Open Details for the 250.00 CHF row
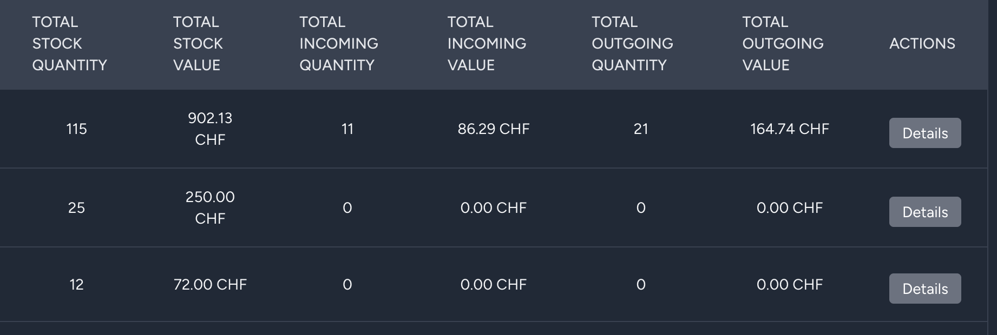Image resolution: width=997 pixels, height=335 pixels. (x=924, y=212)
